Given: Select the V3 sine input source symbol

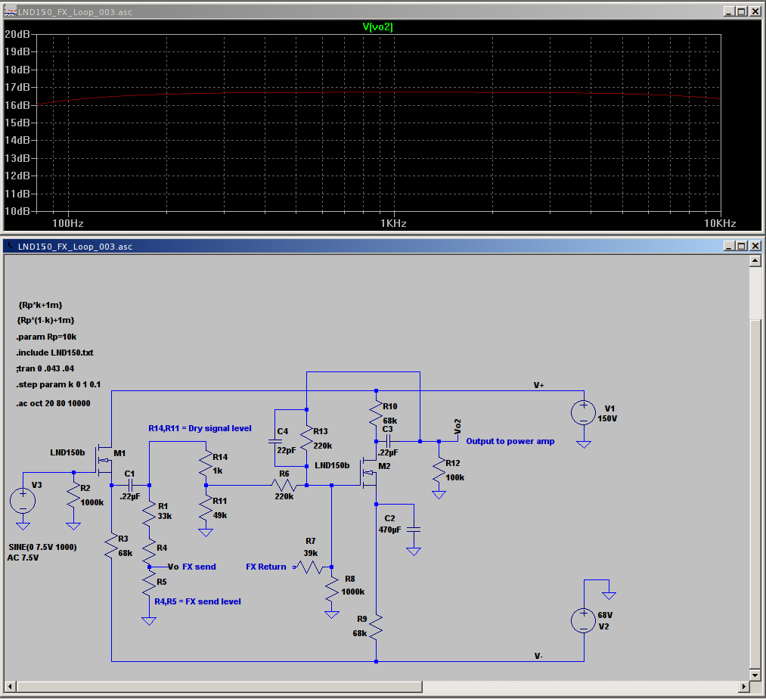Looking at the screenshot, I should tap(23, 501).
